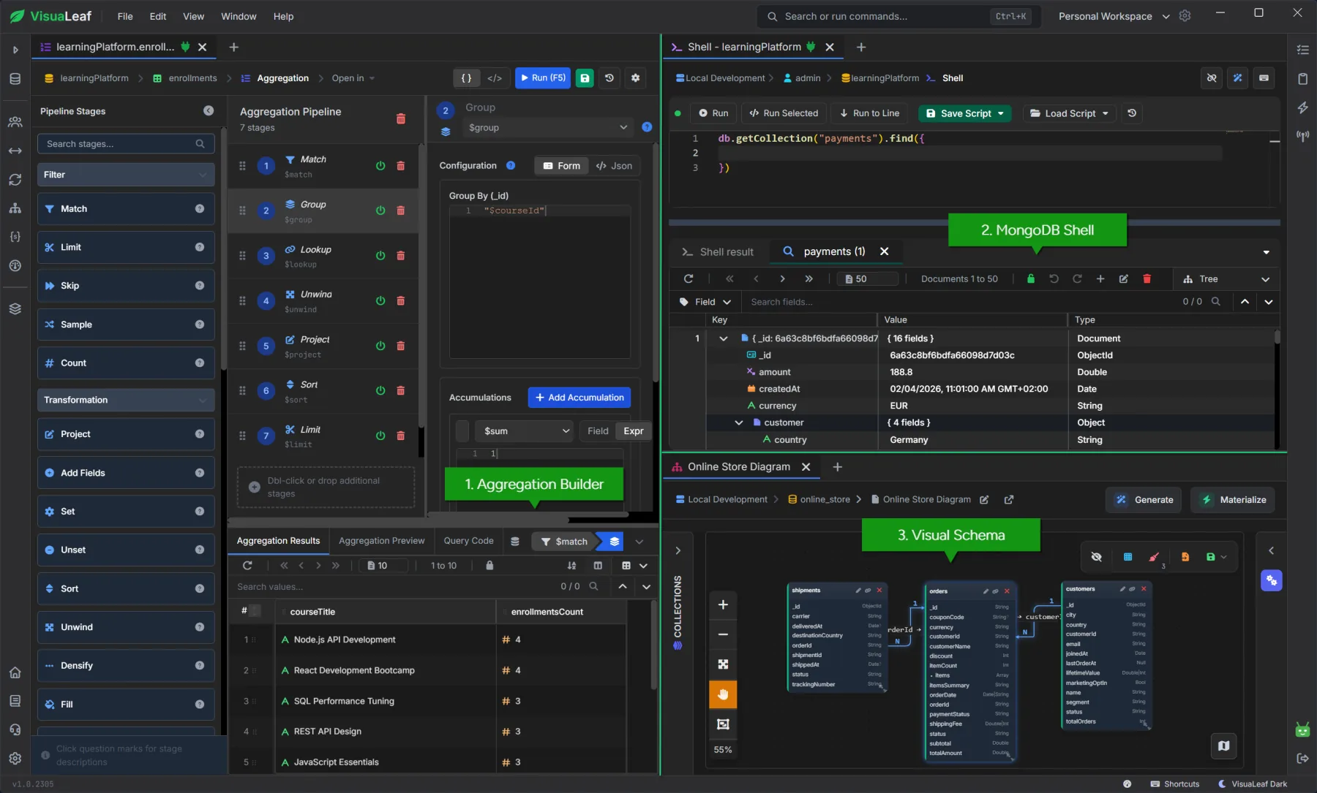Toggle the Limit stage power icon

click(380, 436)
